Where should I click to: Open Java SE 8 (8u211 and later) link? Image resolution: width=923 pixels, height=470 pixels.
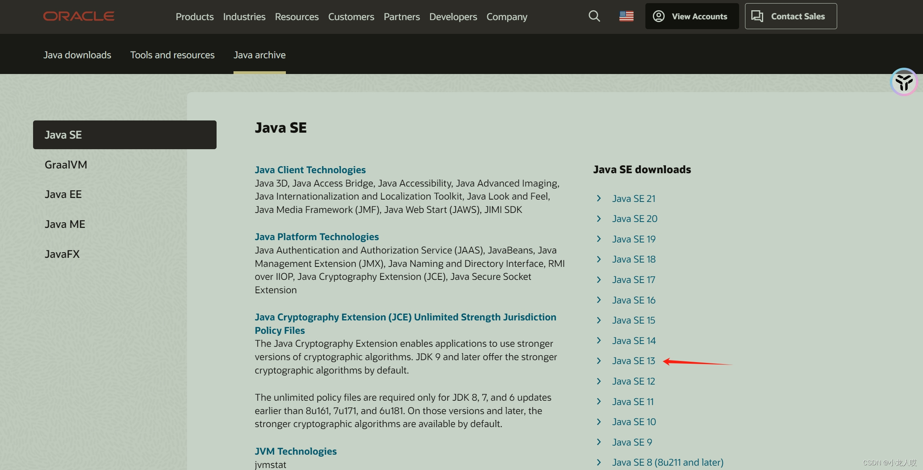coord(667,462)
